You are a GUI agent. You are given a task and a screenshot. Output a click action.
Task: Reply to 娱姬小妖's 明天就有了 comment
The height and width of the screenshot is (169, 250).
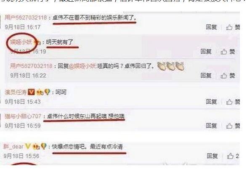[x=206, y=51]
